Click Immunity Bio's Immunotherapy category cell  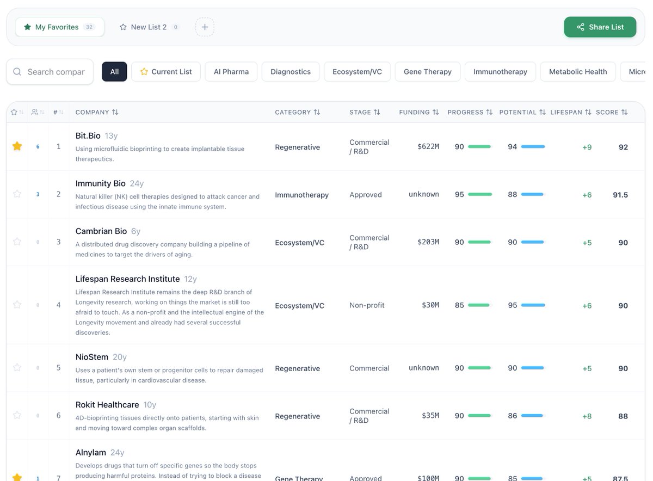[x=301, y=195]
